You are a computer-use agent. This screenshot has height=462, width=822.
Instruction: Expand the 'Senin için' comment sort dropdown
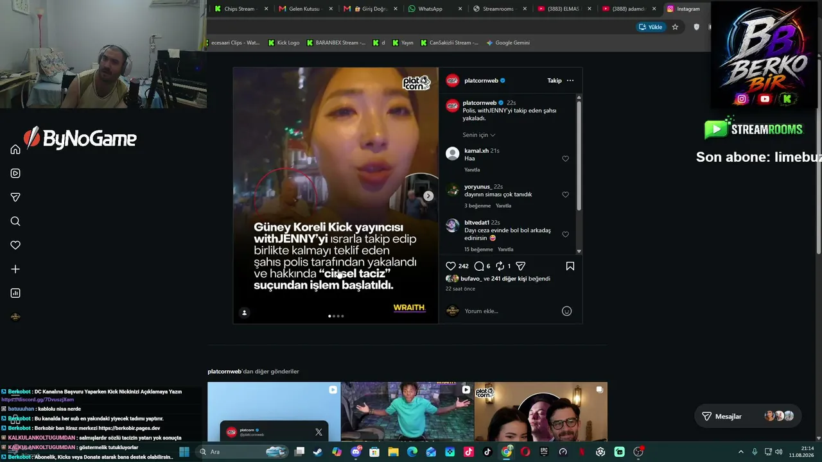point(479,135)
